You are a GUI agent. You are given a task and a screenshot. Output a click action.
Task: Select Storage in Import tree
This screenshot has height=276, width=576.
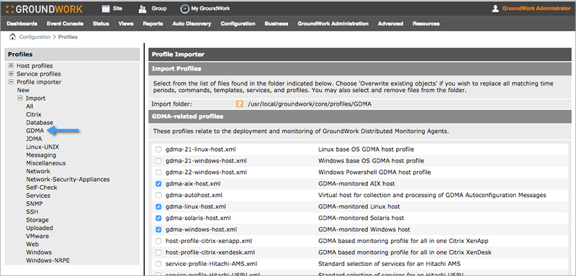point(37,220)
